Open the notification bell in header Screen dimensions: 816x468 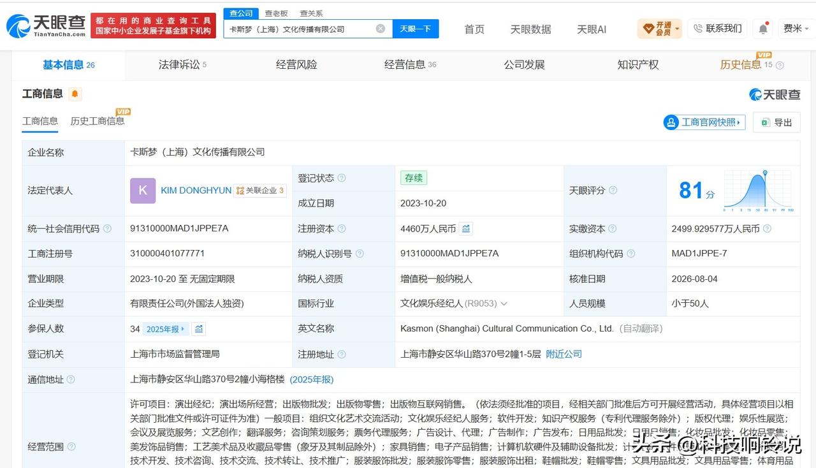point(763,29)
